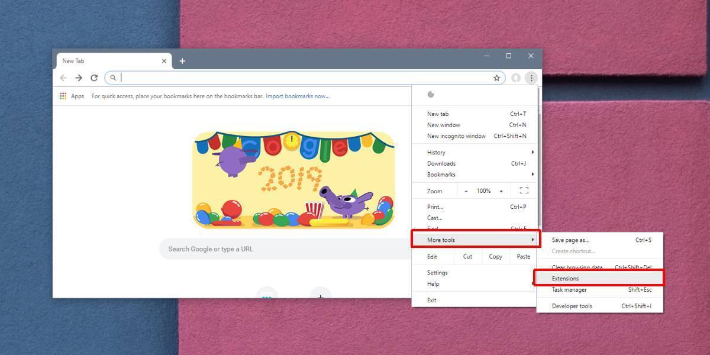The image size is (710, 355).
Task: Choose Print from the menu
Action: click(x=475, y=206)
